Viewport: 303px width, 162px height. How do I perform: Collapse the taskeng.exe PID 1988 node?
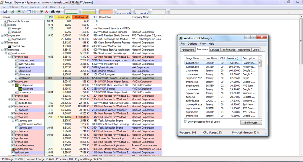[x=13, y=121]
